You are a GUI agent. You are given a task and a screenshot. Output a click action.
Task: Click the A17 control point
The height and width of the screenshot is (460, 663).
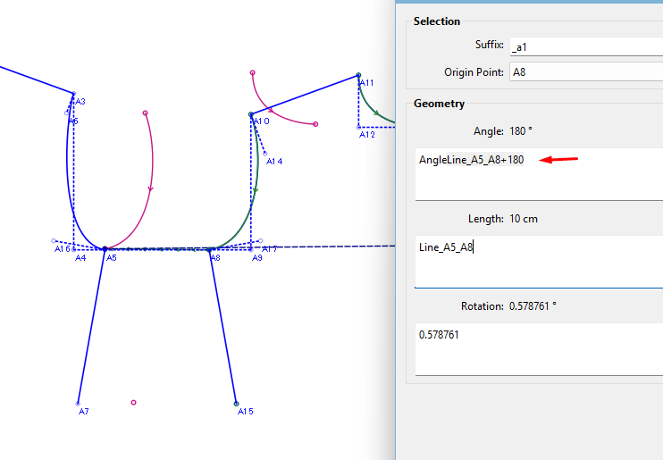pos(260,241)
